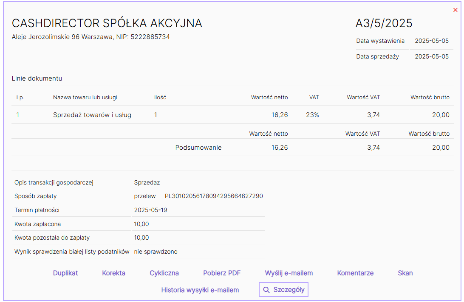Image resolution: width=464 pixels, height=302 pixels.
Task: Click the Linie dokumentu section heading
Action: click(37, 78)
